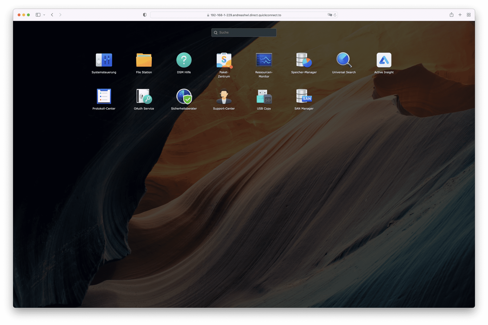The width and height of the screenshot is (488, 325).
Task: Go back to previous page
Action: click(x=52, y=15)
